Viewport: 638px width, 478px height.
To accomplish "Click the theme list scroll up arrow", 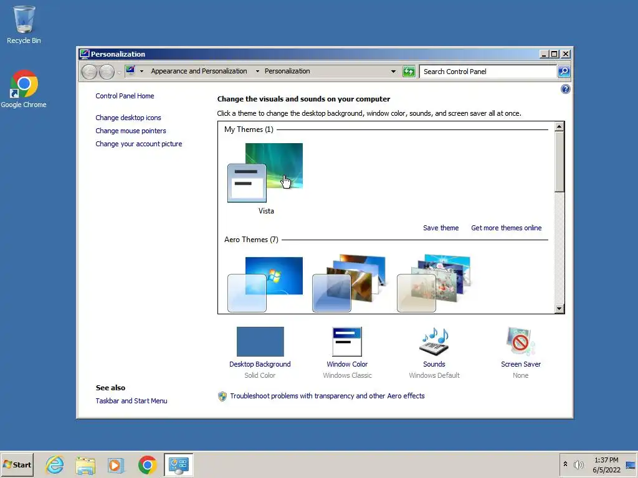I will [x=559, y=126].
